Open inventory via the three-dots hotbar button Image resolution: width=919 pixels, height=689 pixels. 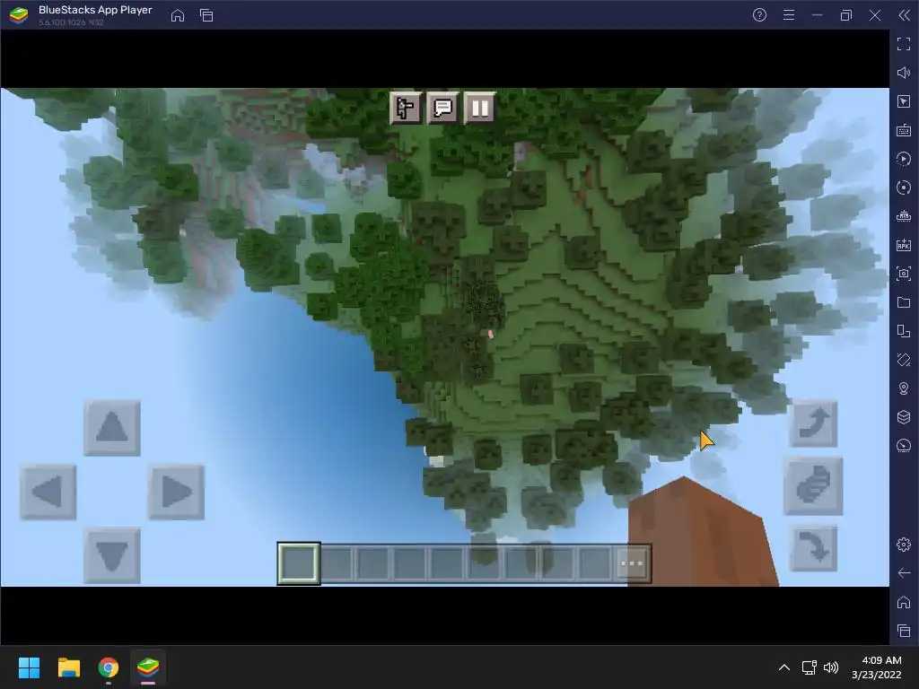coord(632,563)
